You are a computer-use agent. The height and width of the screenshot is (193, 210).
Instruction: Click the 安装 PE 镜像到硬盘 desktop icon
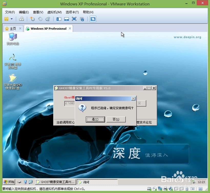tap(13, 61)
